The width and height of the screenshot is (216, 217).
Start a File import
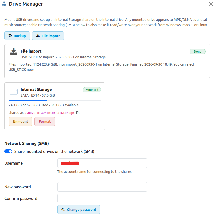[x=48, y=36]
